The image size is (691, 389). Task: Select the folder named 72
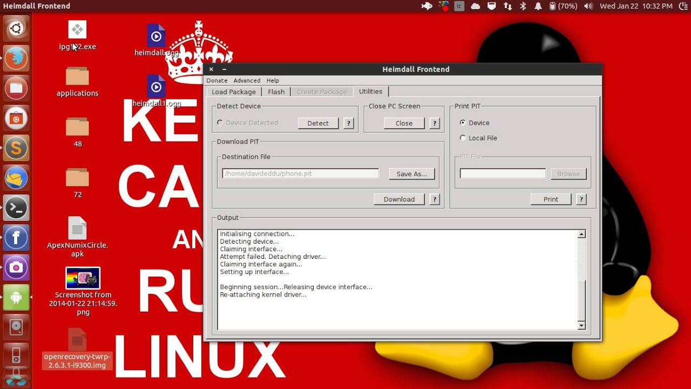click(77, 183)
